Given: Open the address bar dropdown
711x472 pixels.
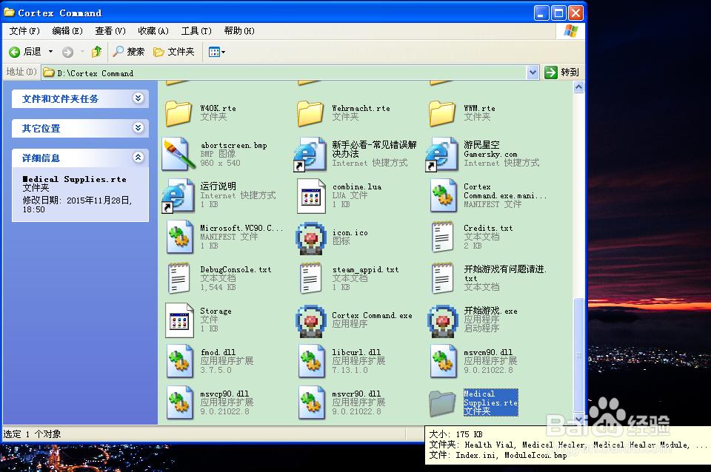Looking at the screenshot, I should pos(533,73).
